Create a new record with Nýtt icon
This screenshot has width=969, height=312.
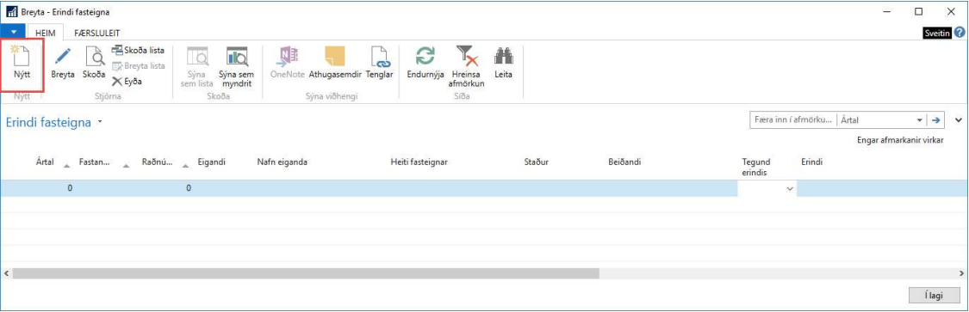(22, 64)
